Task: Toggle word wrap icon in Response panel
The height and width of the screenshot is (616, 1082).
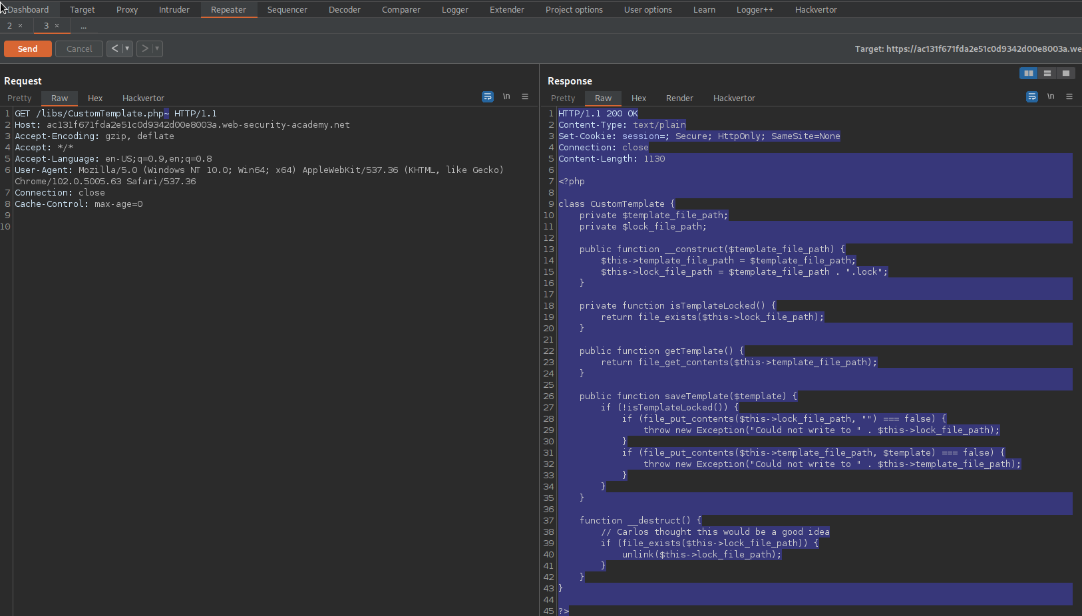Action: tap(1032, 97)
